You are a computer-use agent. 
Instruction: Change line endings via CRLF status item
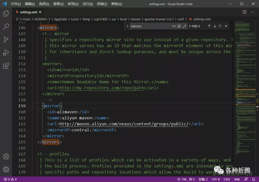[227, 179]
